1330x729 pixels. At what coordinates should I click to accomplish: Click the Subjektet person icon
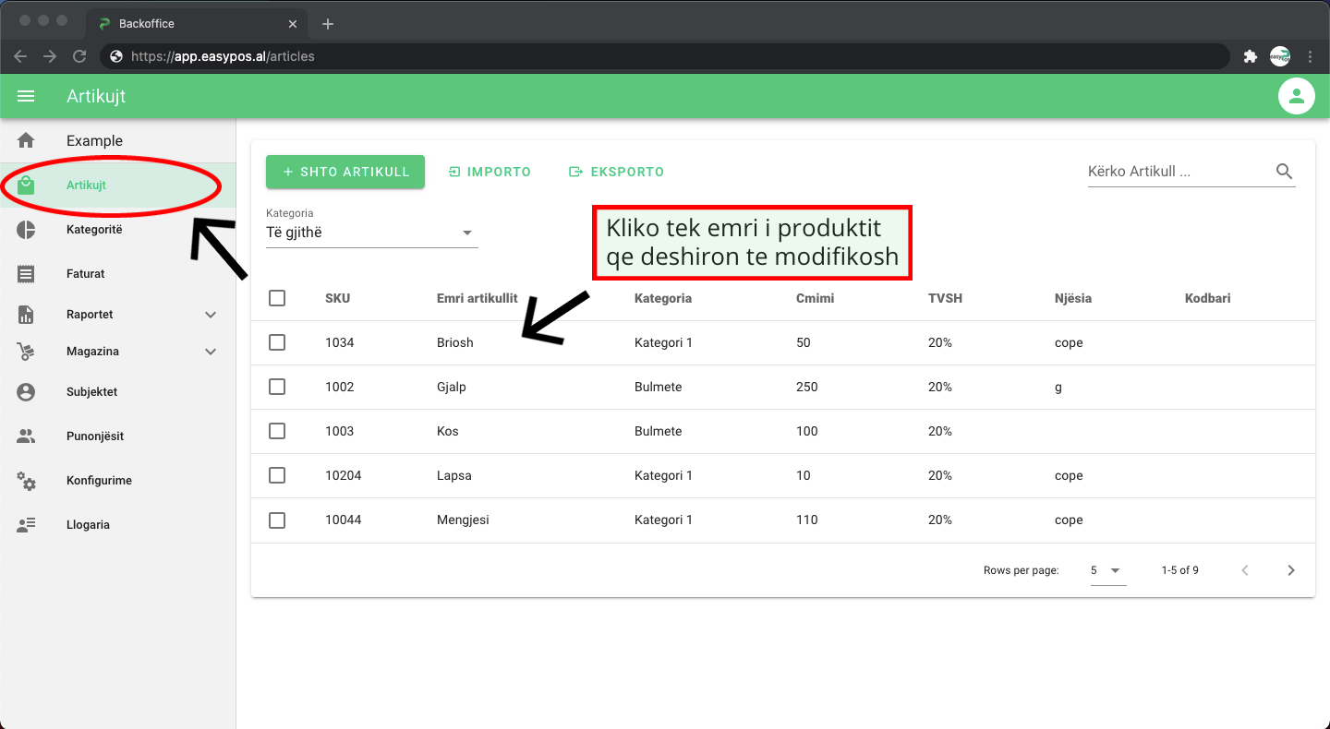pyautogui.click(x=26, y=392)
